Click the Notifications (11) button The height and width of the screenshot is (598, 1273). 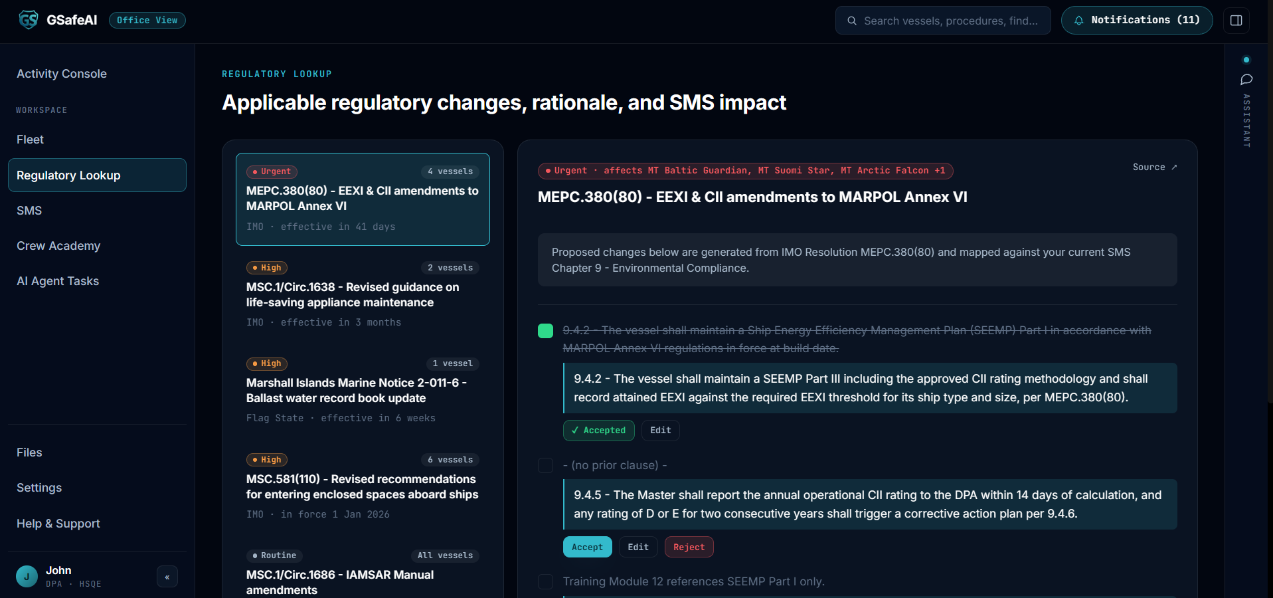pos(1137,21)
